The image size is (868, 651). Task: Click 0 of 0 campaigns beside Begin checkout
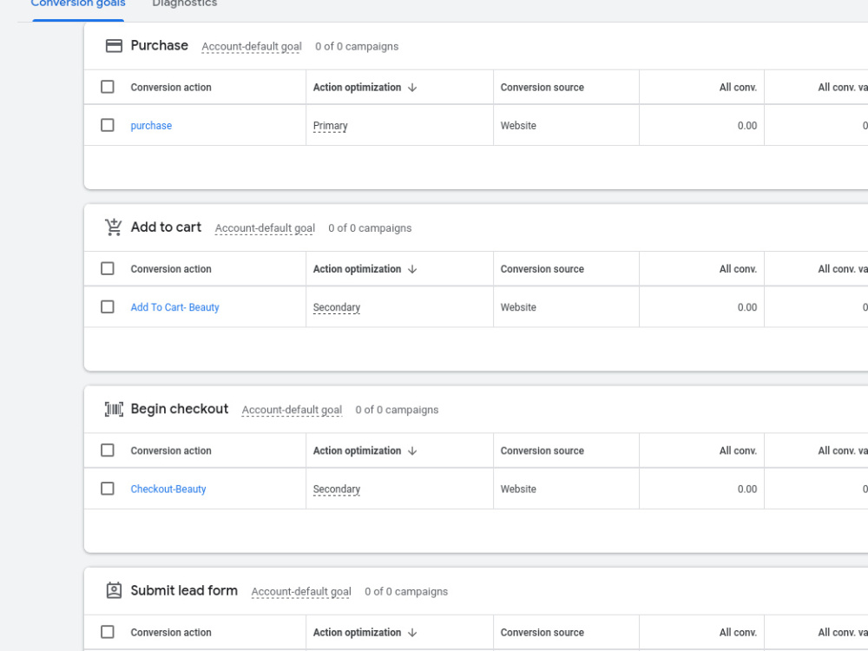397,410
